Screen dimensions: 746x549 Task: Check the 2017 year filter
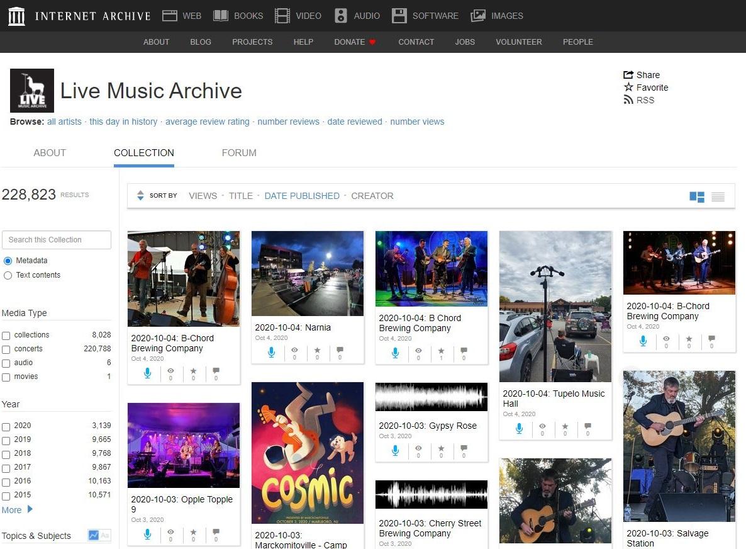tap(6, 468)
